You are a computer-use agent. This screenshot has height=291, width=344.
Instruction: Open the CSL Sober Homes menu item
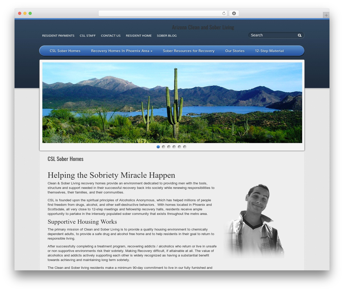65,51
